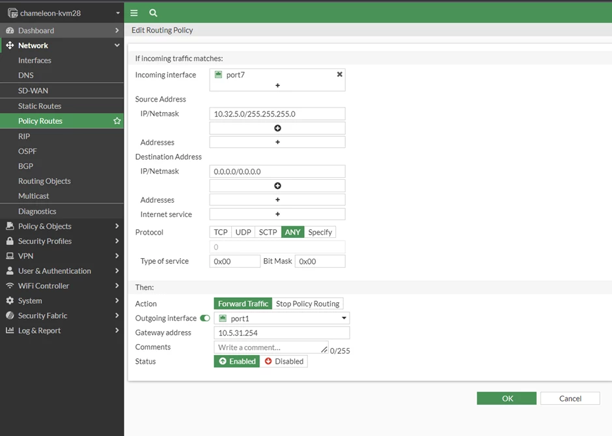Click the System gear icon

[x=10, y=300]
